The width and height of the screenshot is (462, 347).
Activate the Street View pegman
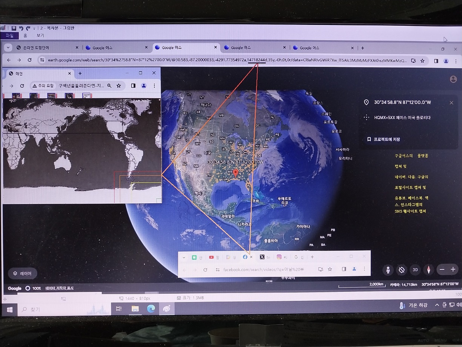[388, 270]
